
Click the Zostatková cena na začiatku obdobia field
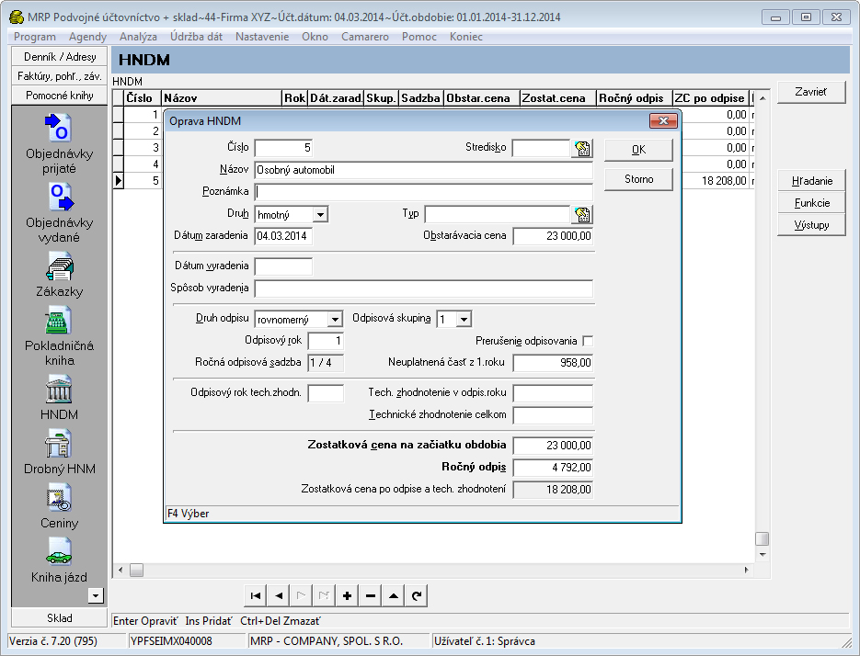(553, 446)
